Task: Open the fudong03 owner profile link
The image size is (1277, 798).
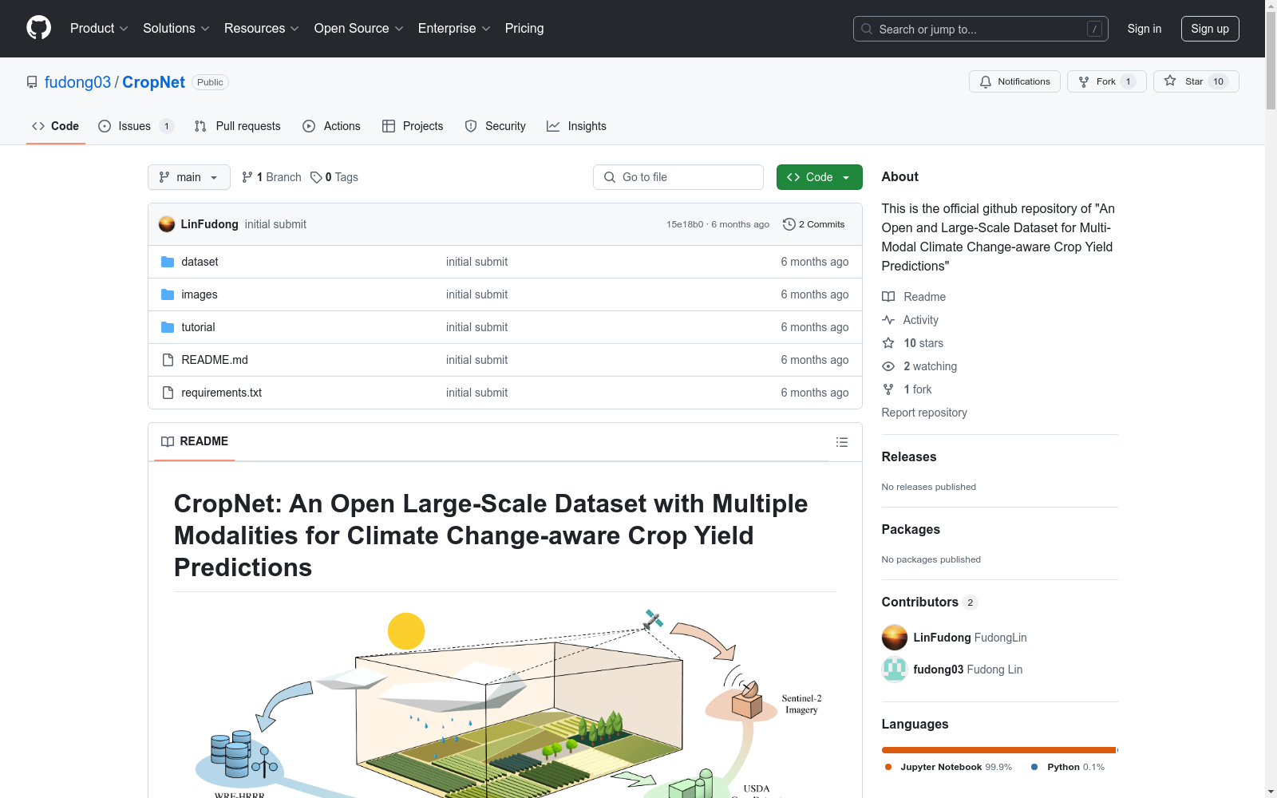Action: point(77,82)
